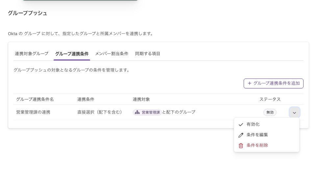Select 有効化 from the menu

click(266, 125)
